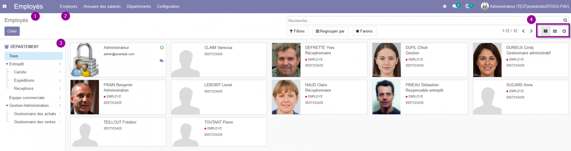Collapse the Gestion-Administration department tree
The width and height of the screenshot is (571, 151).
tap(7, 106)
